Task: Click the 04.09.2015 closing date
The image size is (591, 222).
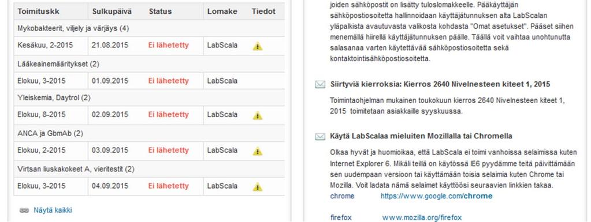Action: [x=110, y=186]
